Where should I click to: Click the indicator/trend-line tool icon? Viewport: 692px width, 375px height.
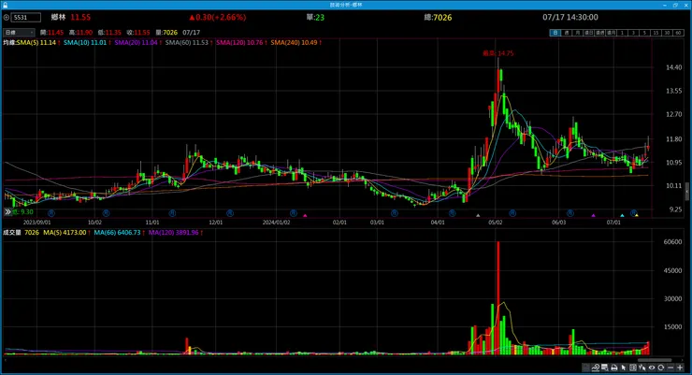[596, 368]
